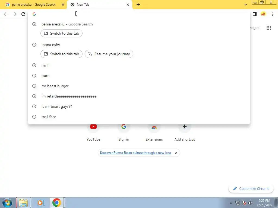This screenshot has height=208, width=278.
Task: Open the Chrome three-dot menu
Action: [x=272, y=14]
